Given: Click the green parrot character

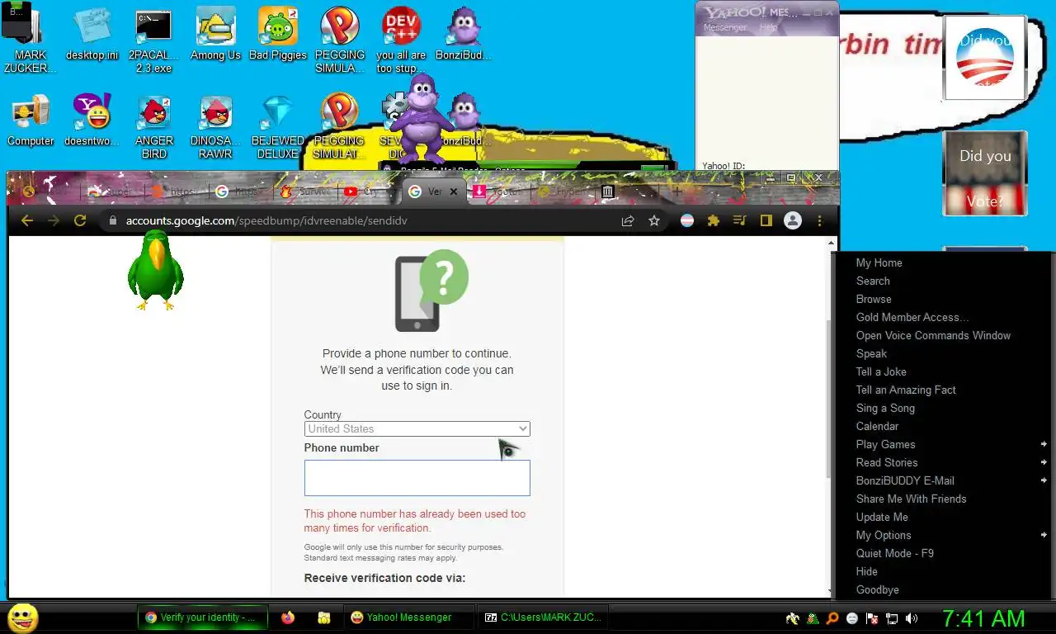Looking at the screenshot, I should 155,270.
